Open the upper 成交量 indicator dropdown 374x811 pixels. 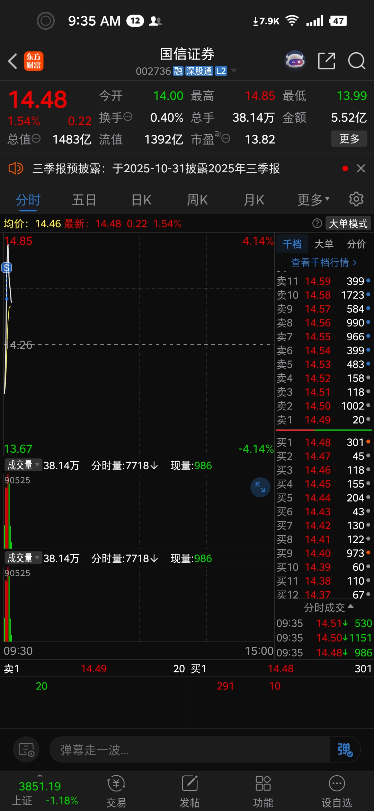tap(23, 465)
